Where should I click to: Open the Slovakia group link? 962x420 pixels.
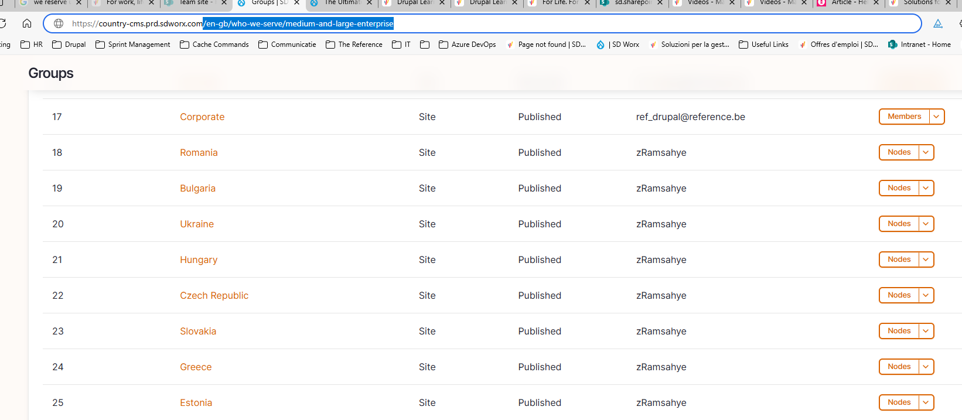point(198,331)
